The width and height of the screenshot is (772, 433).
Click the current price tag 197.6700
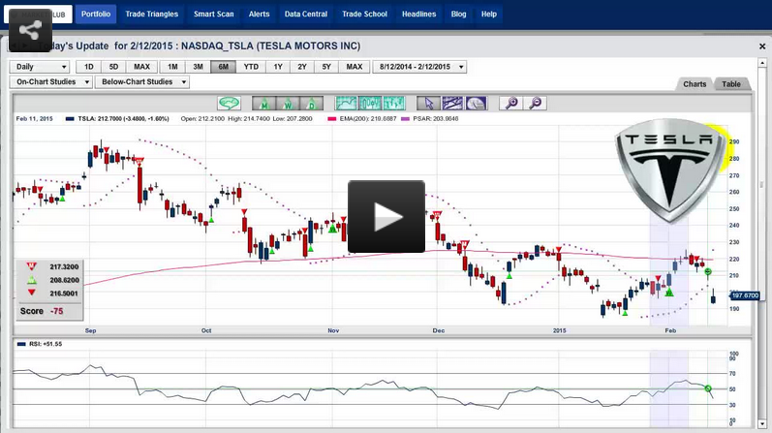click(x=745, y=295)
